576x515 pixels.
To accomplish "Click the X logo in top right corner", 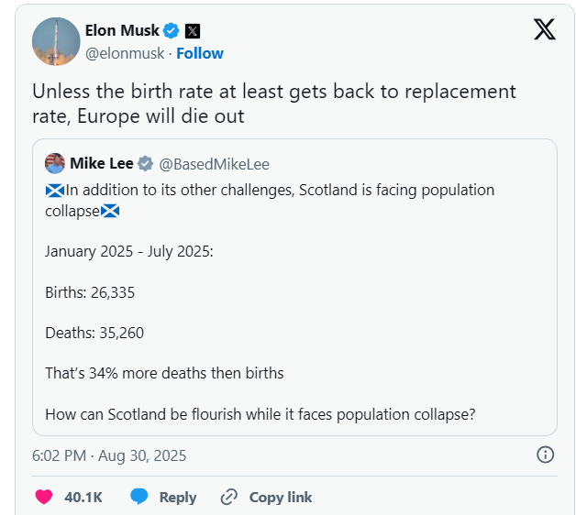I will point(544,30).
